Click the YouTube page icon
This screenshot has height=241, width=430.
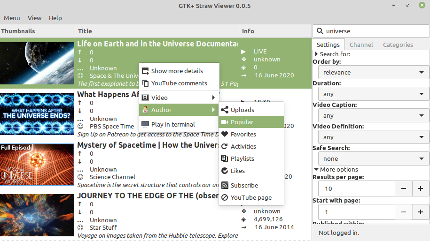tap(225, 198)
